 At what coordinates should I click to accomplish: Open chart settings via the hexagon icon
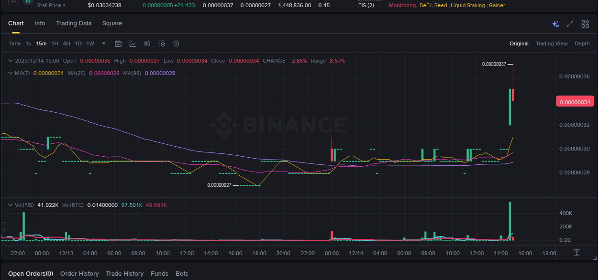point(176,43)
